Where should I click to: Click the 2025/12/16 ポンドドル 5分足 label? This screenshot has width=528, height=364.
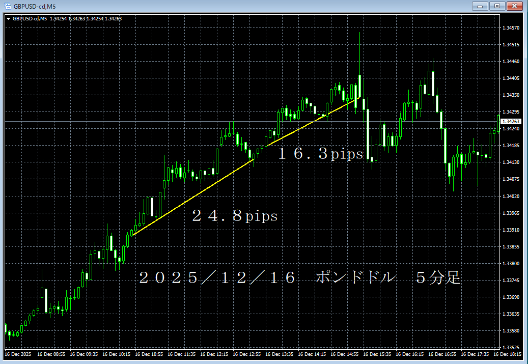[299, 278]
